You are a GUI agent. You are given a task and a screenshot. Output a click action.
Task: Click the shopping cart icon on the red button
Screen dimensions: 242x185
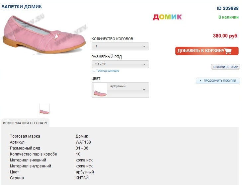coord(228,51)
